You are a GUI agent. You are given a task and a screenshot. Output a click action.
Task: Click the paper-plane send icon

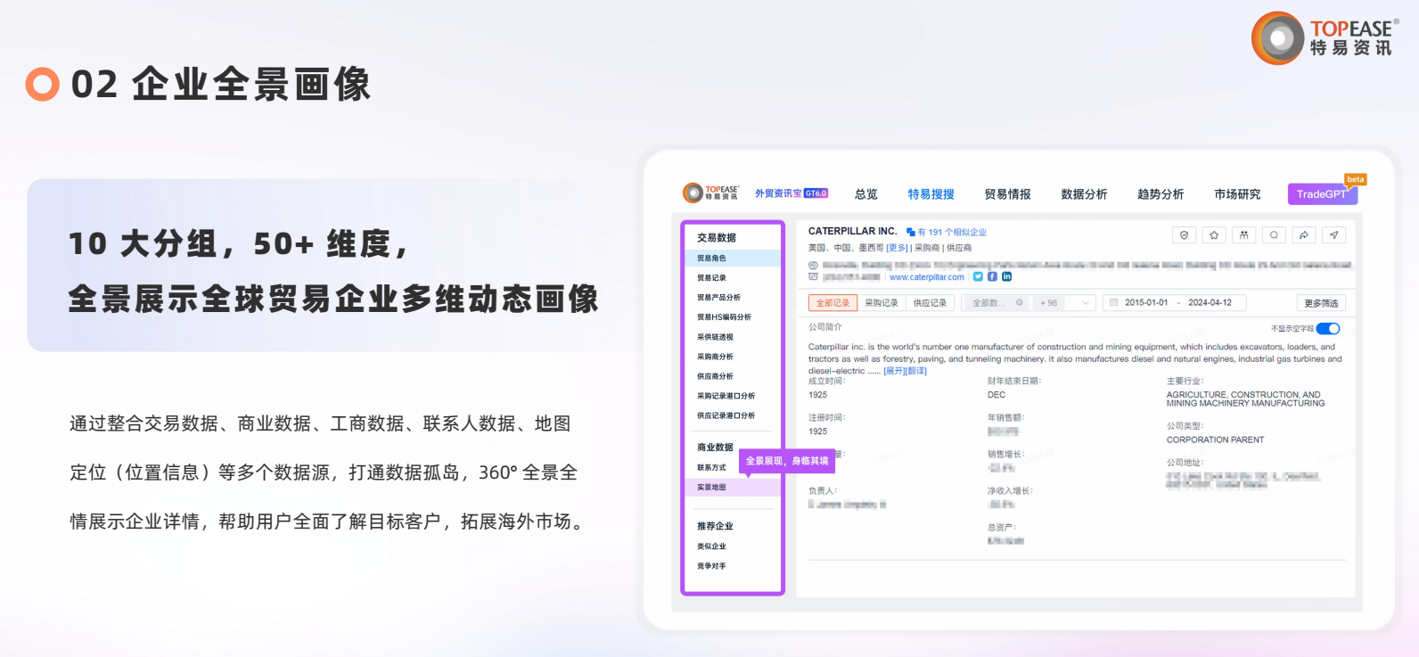1333,235
